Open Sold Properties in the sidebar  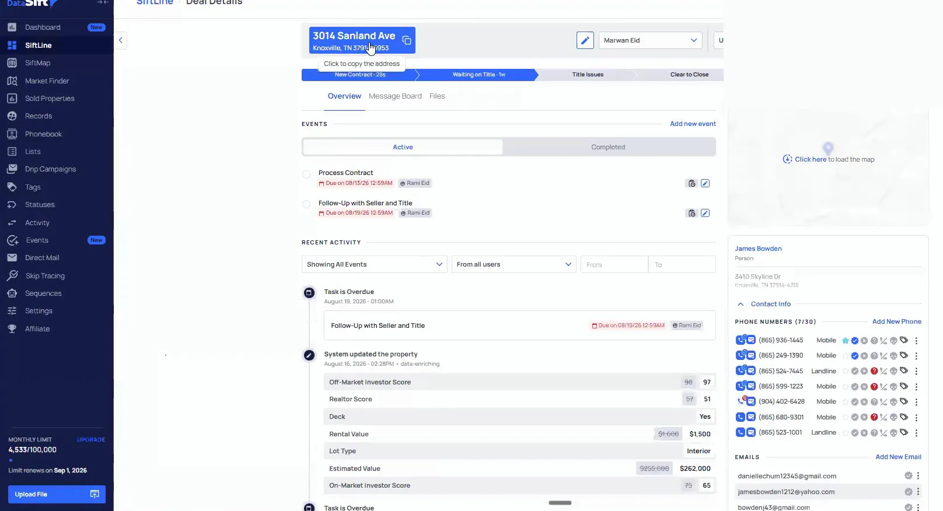pos(50,99)
